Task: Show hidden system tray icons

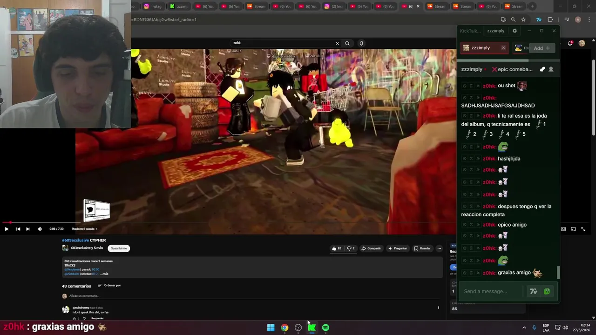Action: (x=524, y=328)
